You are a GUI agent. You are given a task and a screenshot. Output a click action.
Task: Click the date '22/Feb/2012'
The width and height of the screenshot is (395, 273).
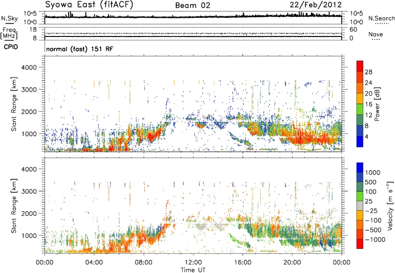click(x=316, y=5)
